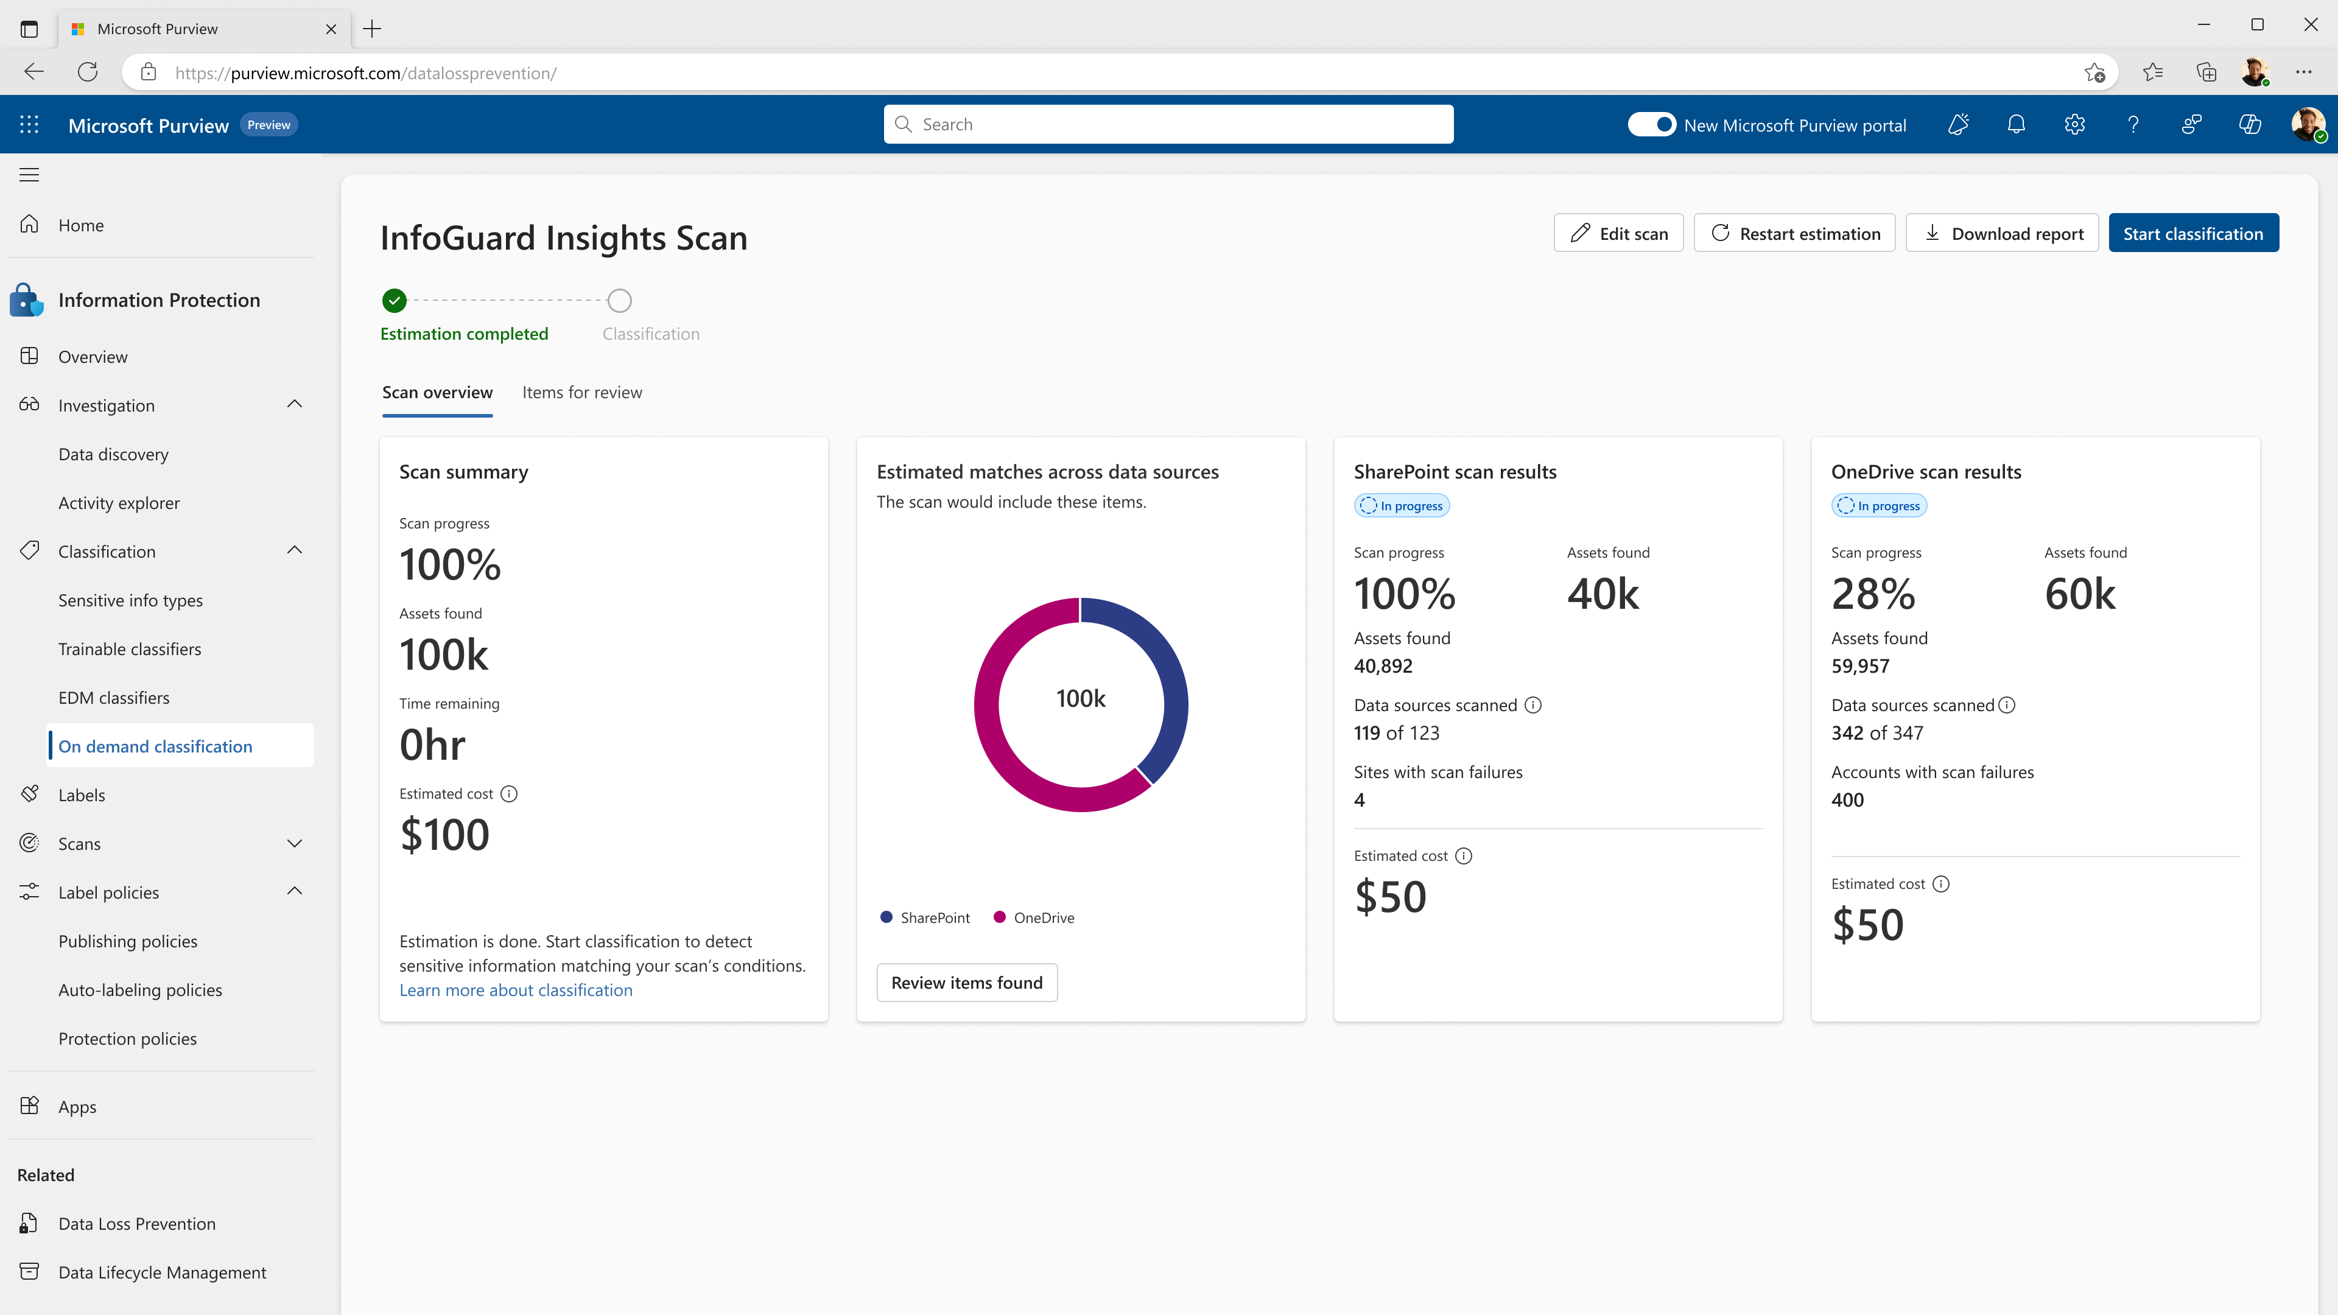This screenshot has height=1315, width=2338.
Task: Open the settings gear in Purview header
Action: (x=2075, y=124)
